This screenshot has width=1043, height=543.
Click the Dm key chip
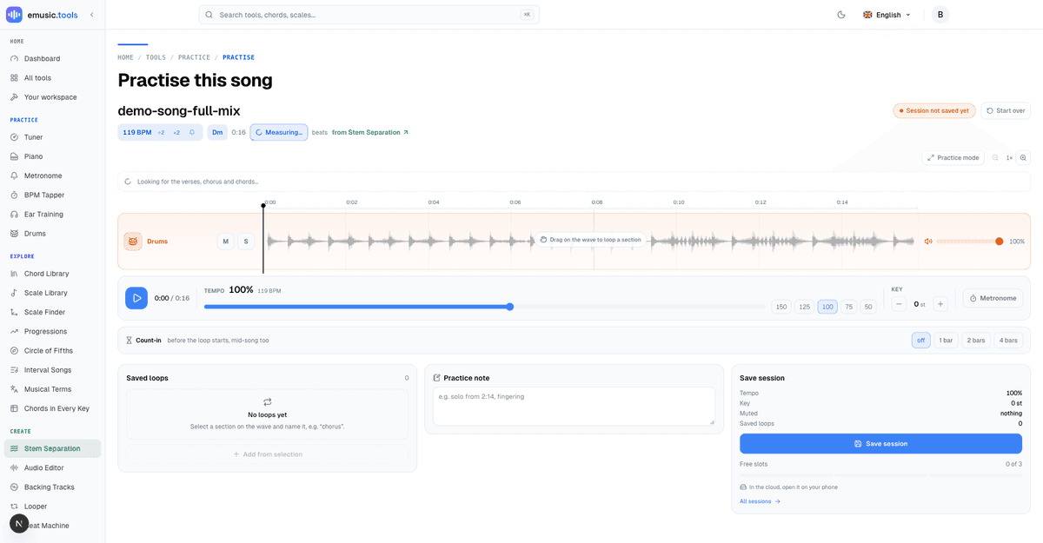pos(217,132)
